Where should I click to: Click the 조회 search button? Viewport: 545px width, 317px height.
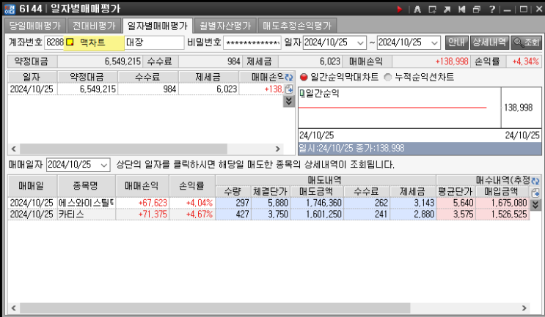pos(526,42)
